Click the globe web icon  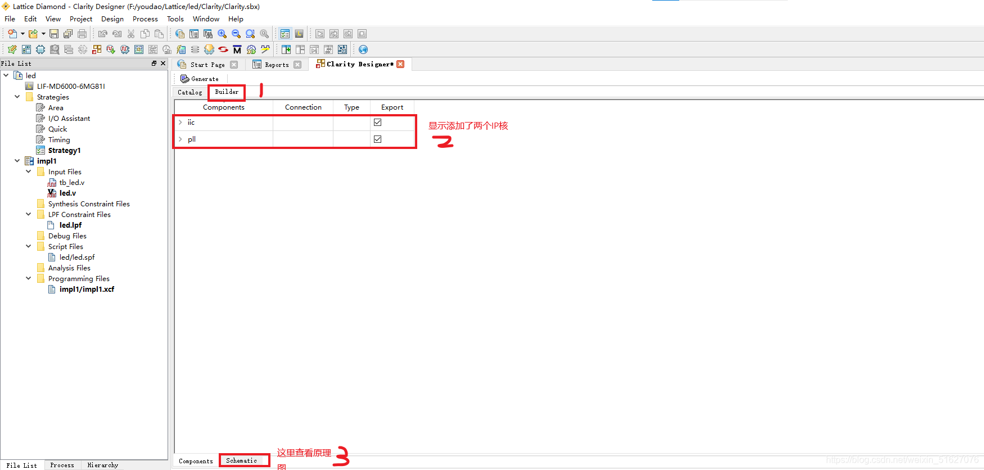[363, 49]
